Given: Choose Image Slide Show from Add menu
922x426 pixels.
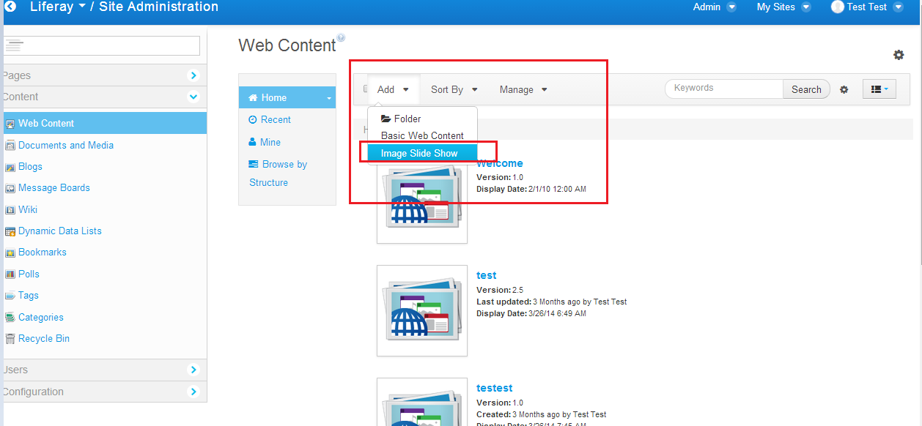Looking at the screenshot, I should tap(422, 153).
